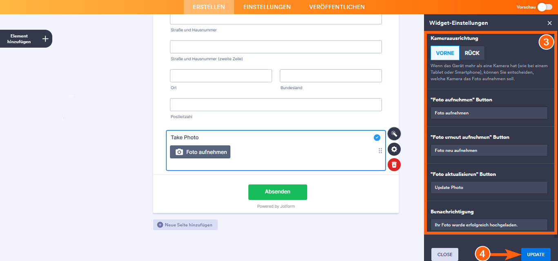Select VORNE camera orientation
558x261 pixels.
[x=445, y=53]
